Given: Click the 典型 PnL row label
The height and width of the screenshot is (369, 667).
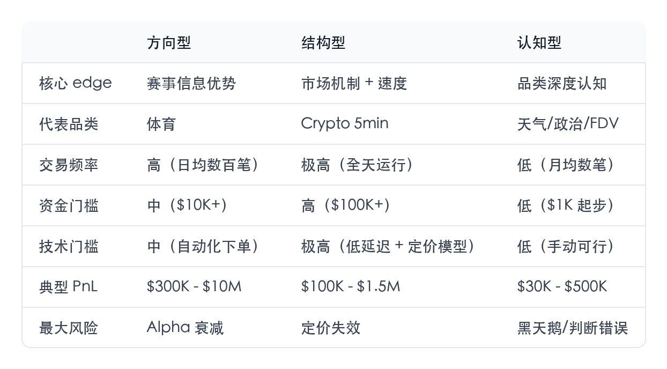Looking at the screenshot, I should (x=69, y=287).
